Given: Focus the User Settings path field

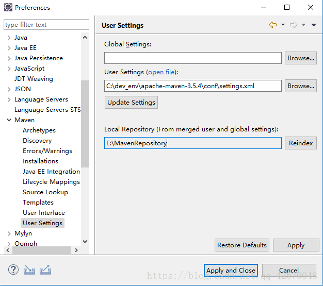Looking at the screenshot, I should [x=193, y=86].
